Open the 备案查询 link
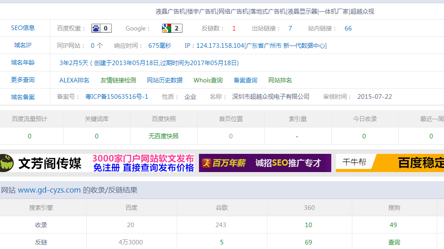Image resolution: width=444 pixels, height=249 pixels. pos(245,80)
